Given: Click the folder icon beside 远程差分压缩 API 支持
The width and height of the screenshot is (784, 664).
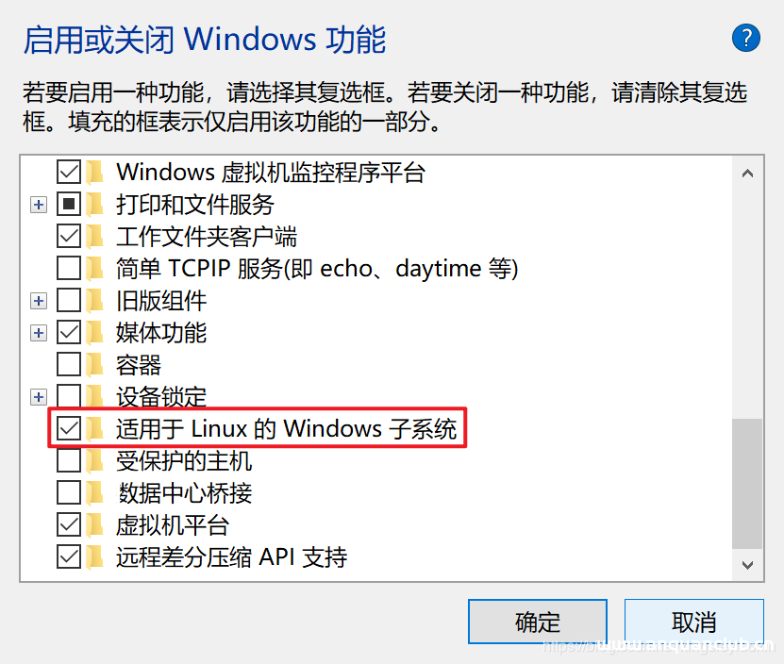Looking at the screenshot, I should pos(94,556).
